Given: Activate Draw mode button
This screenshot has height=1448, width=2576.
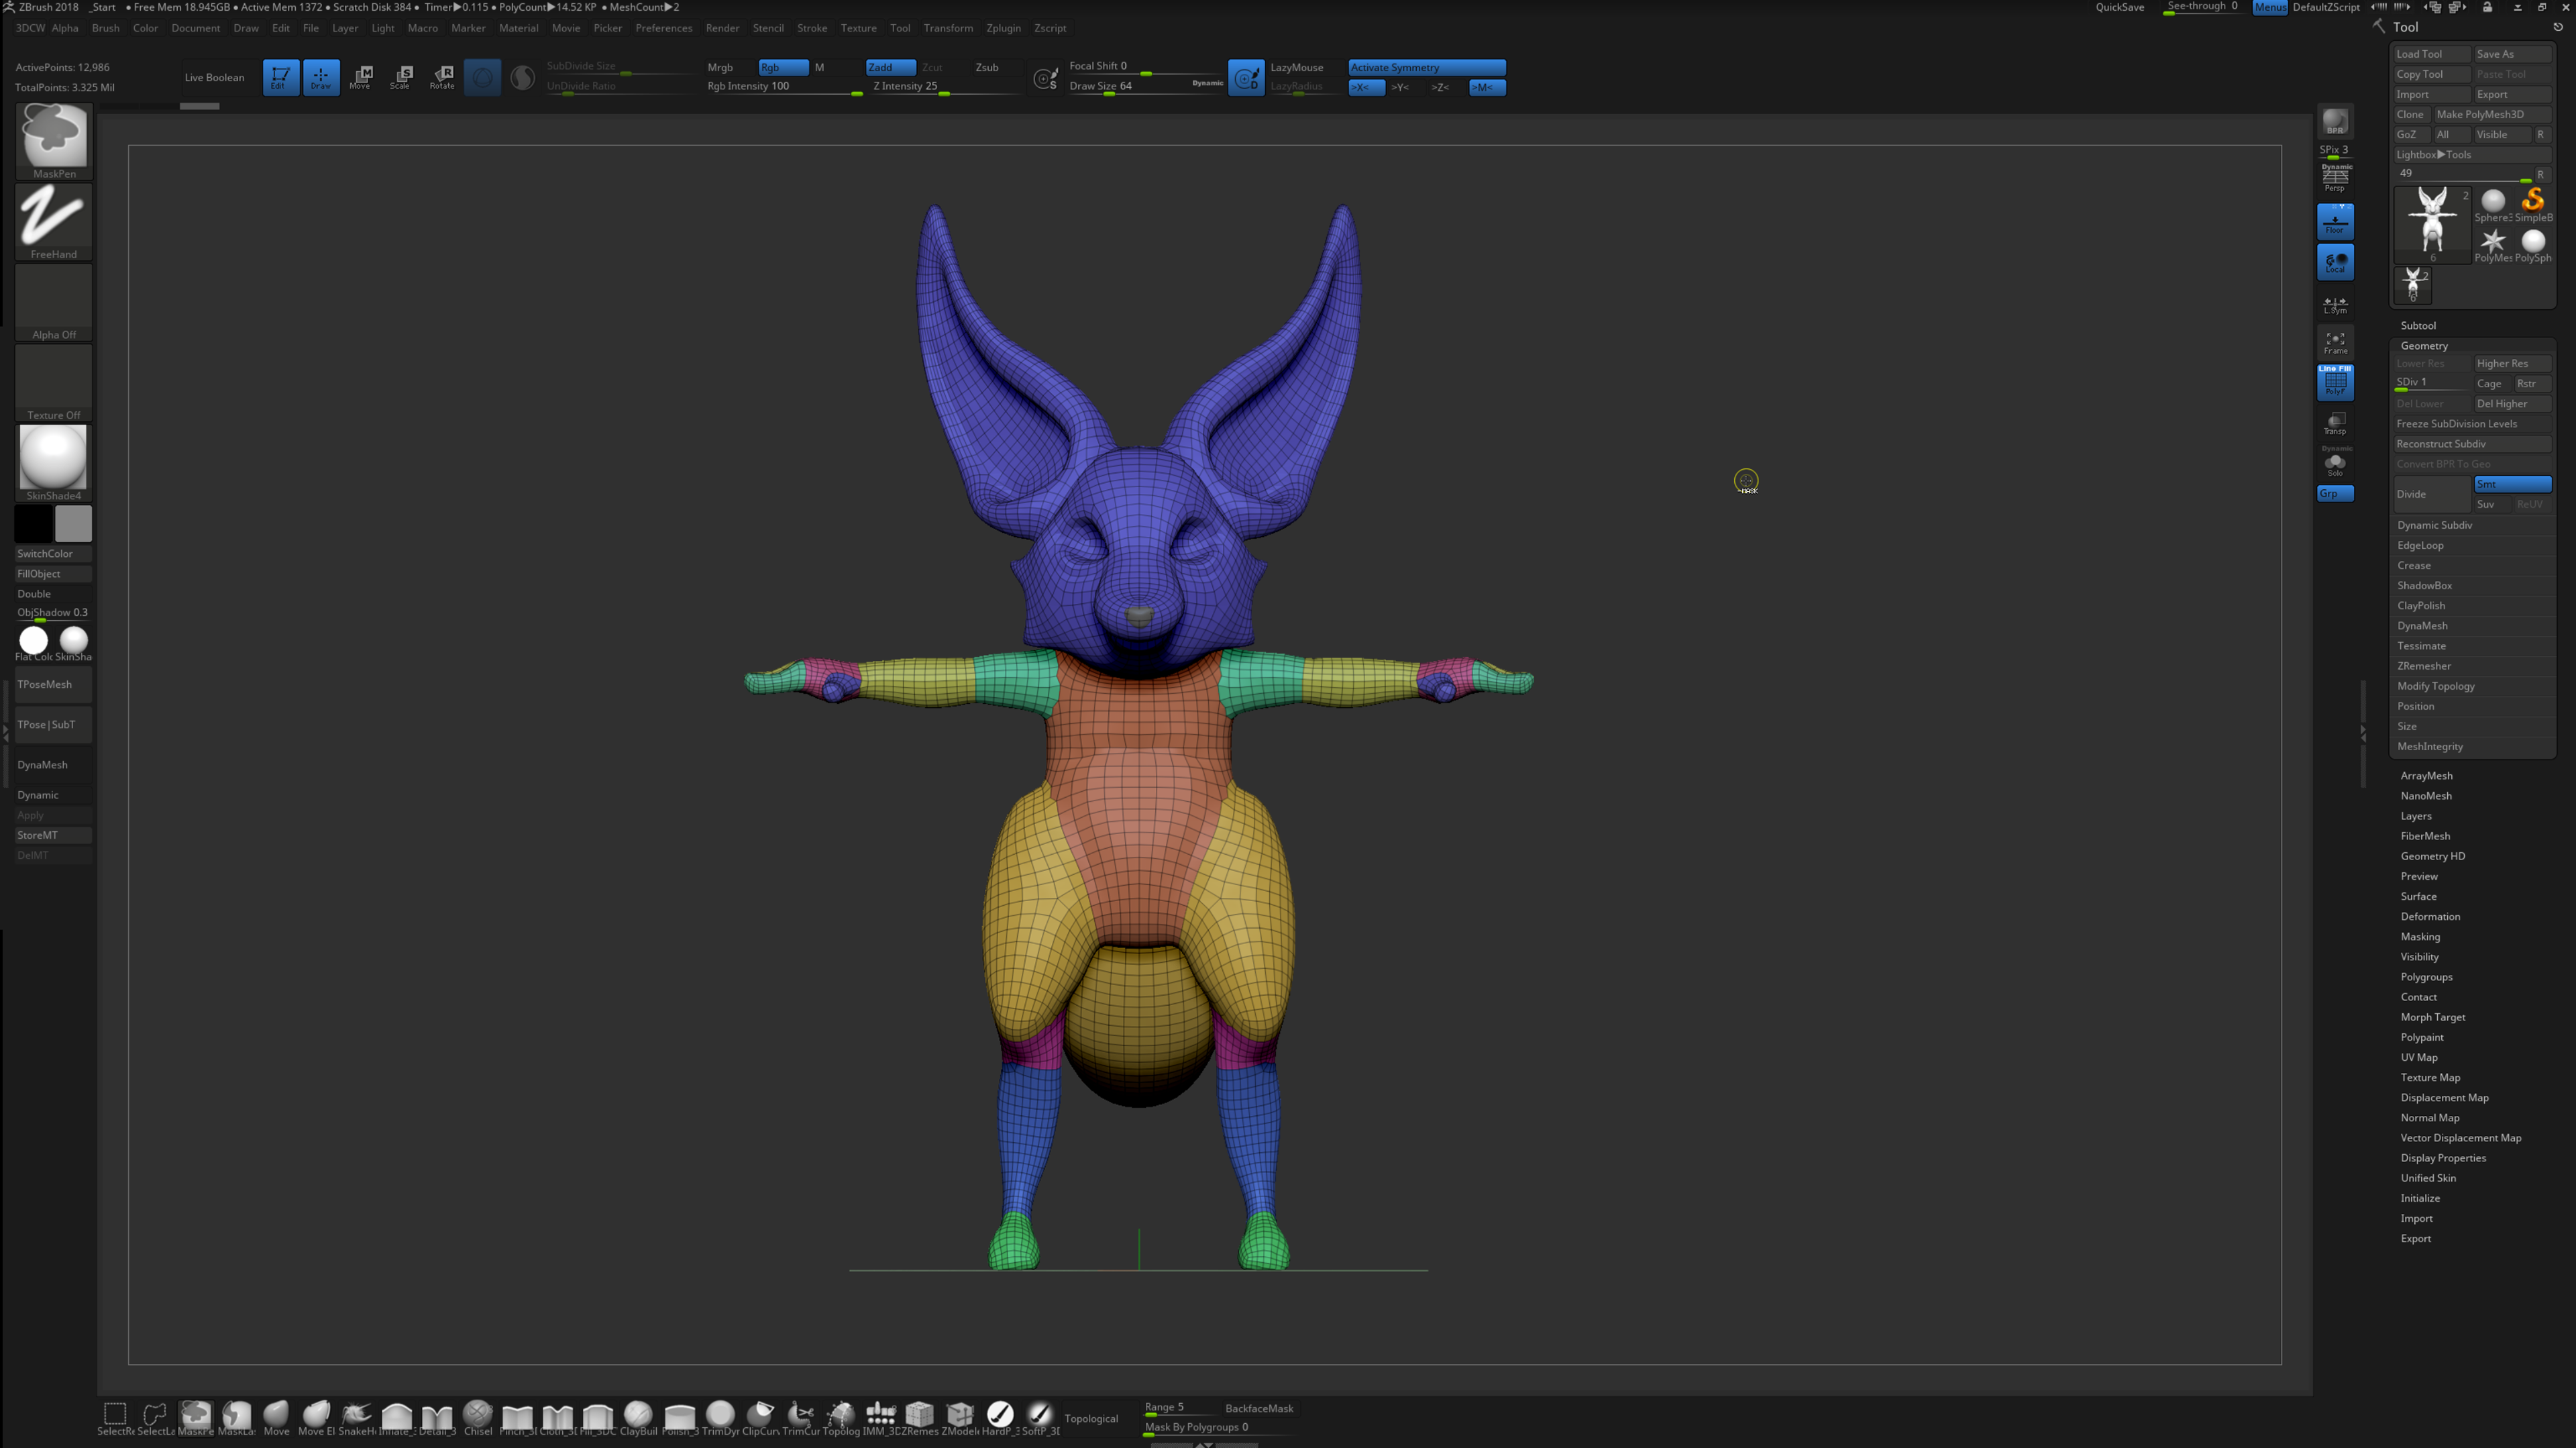Looking at the screenshot, I should [321, 77].
